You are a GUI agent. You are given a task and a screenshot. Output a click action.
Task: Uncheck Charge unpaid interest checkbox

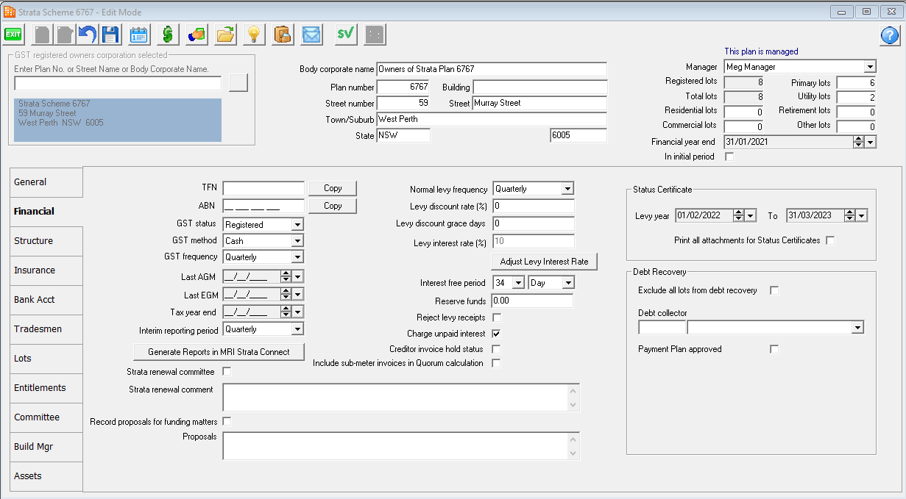[x=496, y=334]
